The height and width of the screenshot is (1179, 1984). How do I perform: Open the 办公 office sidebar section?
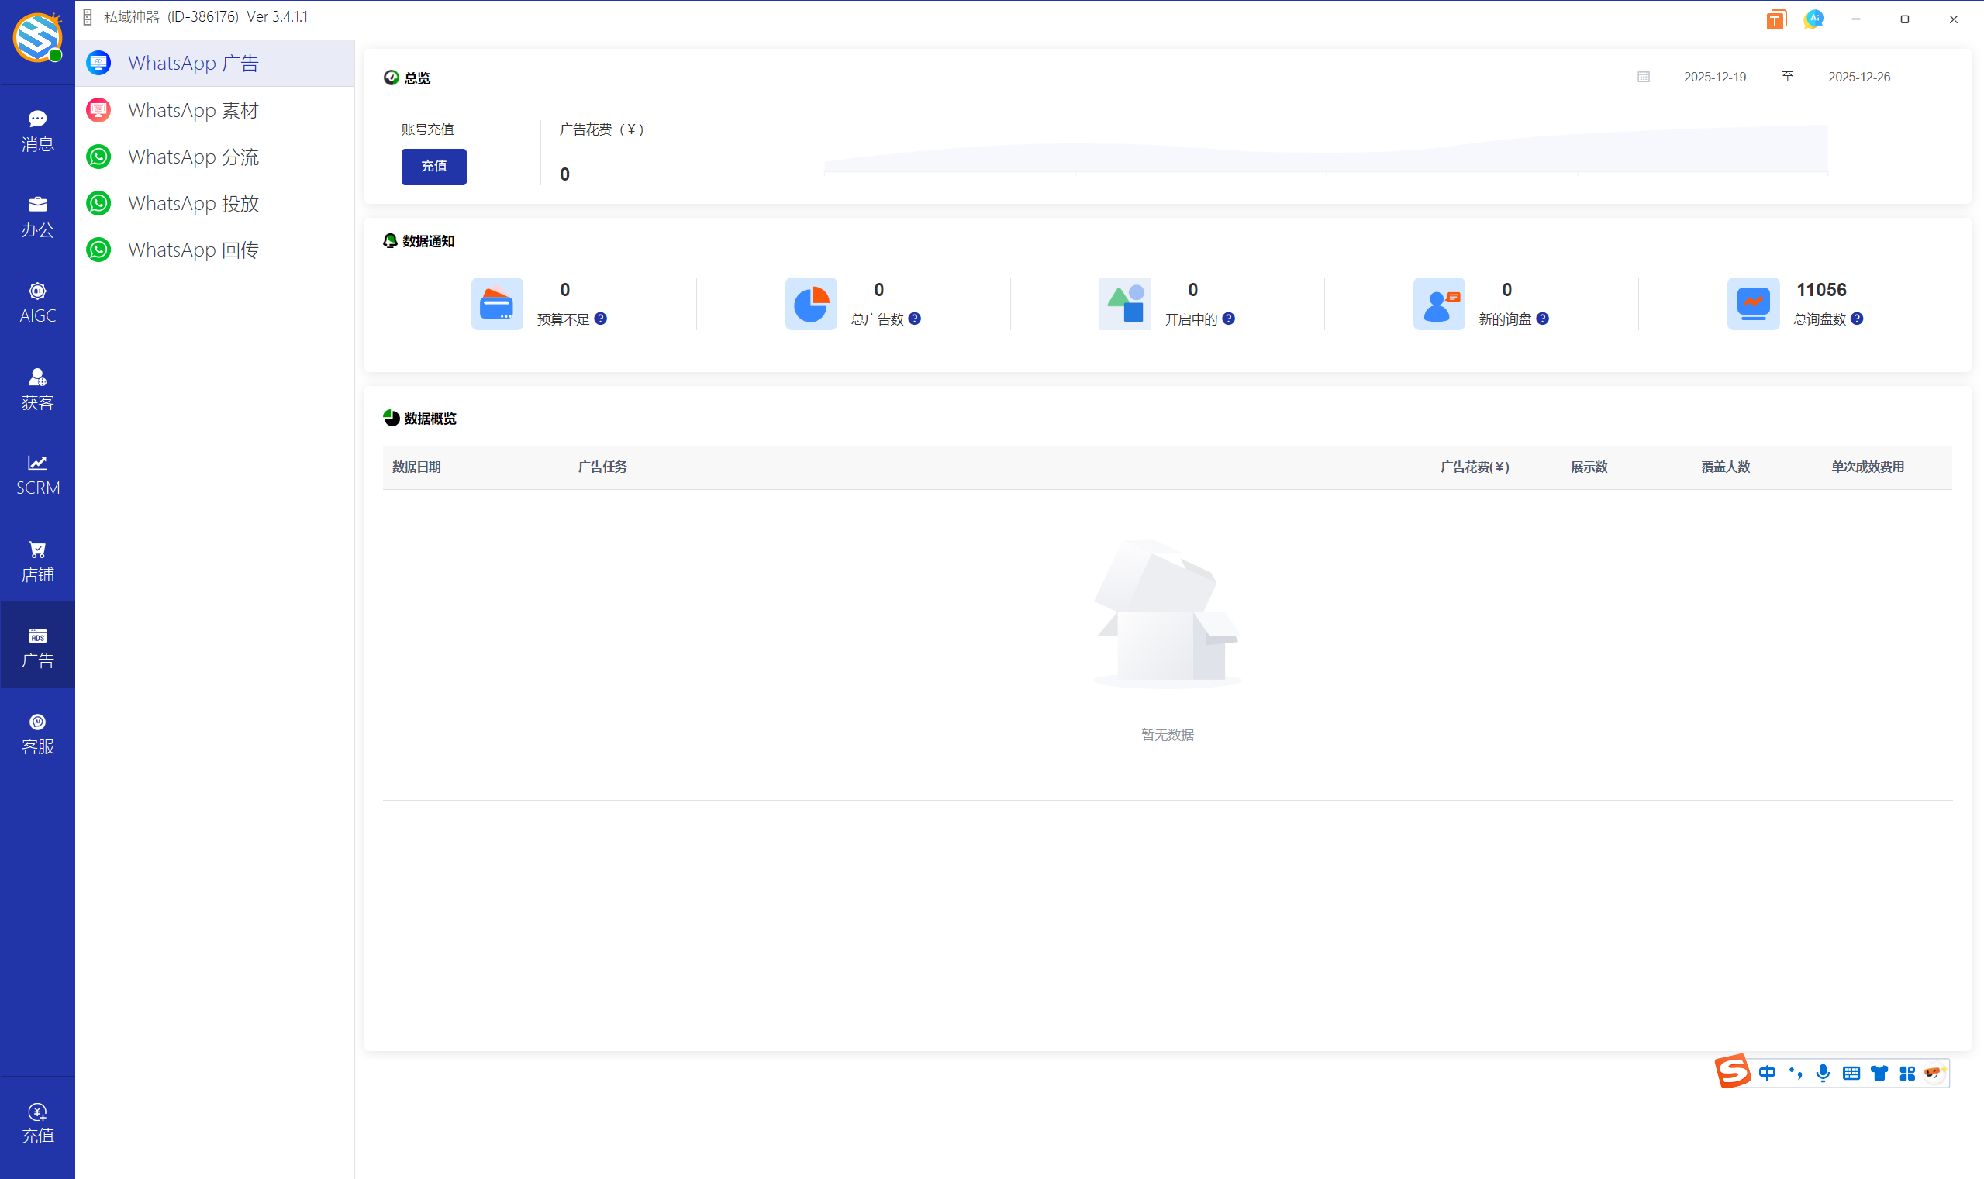[37, 216]
